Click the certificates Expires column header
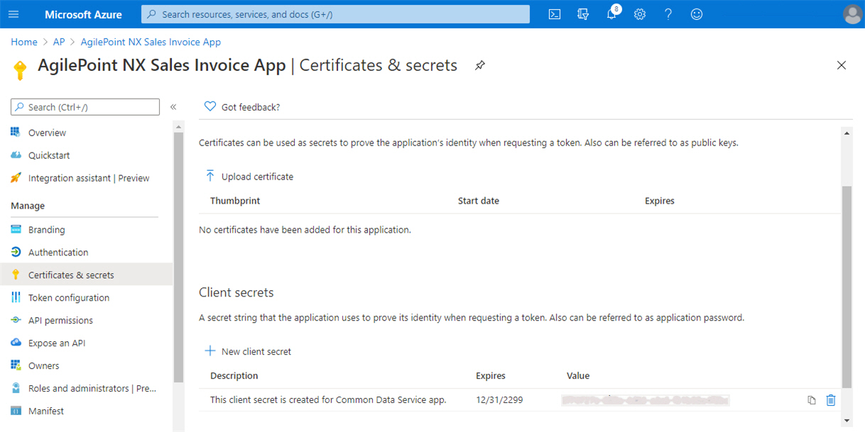The height and width of the screenshot is (432, 865). pos(660,201)
